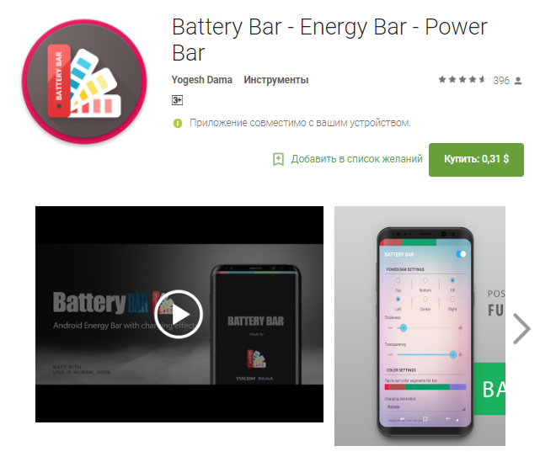Click the 3+ age rating badge
The width and height of the screenshot is (540, 462).
pos(177,100)
